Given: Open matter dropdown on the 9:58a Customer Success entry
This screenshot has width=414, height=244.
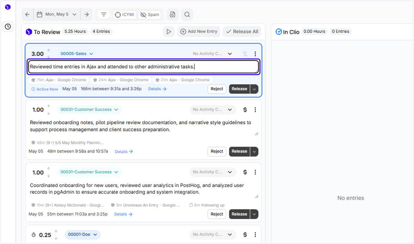Looking at the screenshot, I should [x=89, y=110].
